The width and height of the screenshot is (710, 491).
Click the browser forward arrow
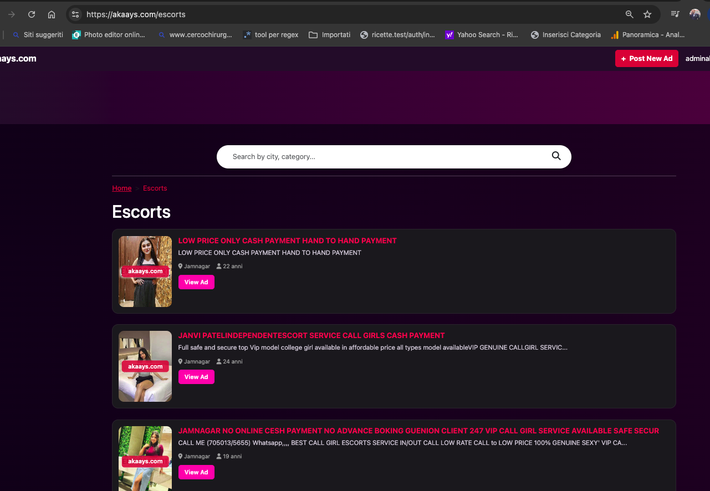(12, 14)
